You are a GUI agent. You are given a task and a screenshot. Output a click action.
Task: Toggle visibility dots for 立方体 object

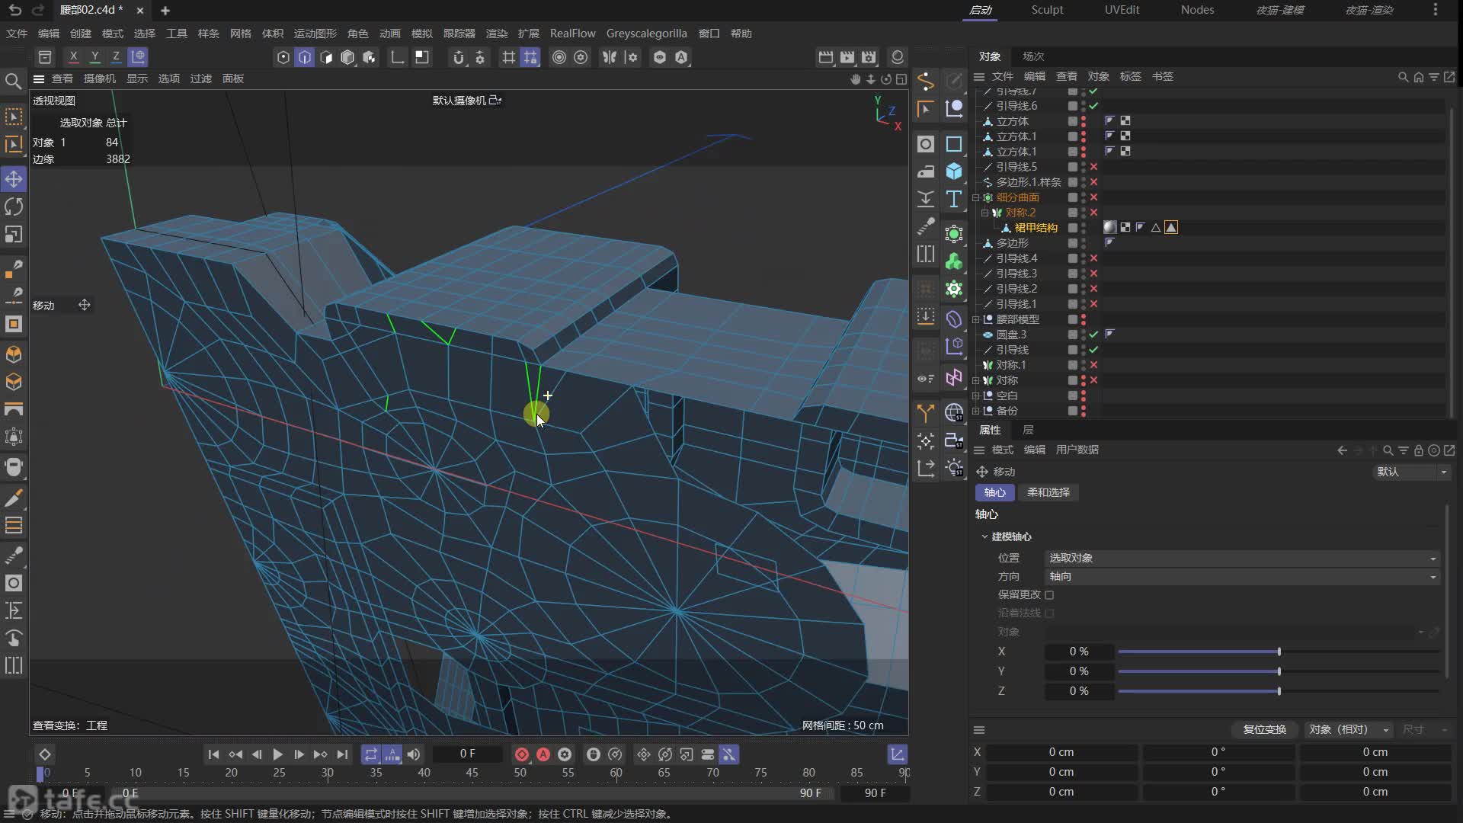click(1084, 121)
